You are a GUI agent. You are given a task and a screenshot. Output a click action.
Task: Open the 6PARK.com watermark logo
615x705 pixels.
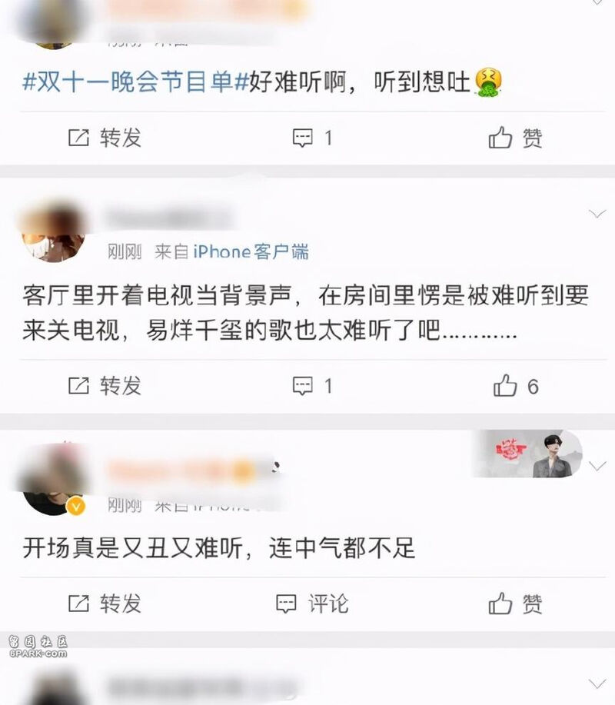(x=38, y=647)
